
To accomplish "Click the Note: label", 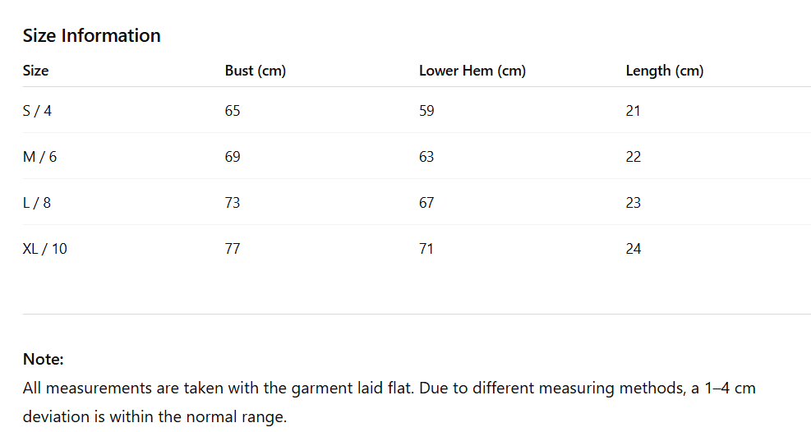I will [x=43, y=359].
